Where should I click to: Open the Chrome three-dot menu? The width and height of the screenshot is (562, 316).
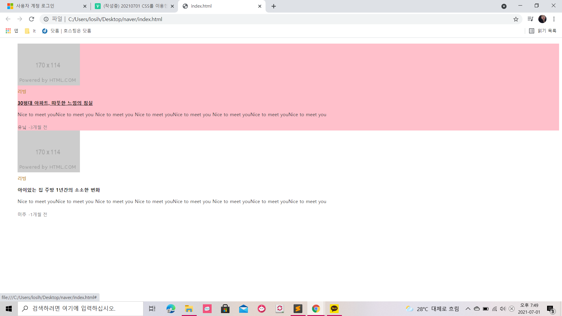point(554,19)
